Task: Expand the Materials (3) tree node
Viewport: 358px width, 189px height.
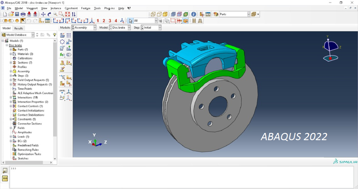Action: (11, 54)
